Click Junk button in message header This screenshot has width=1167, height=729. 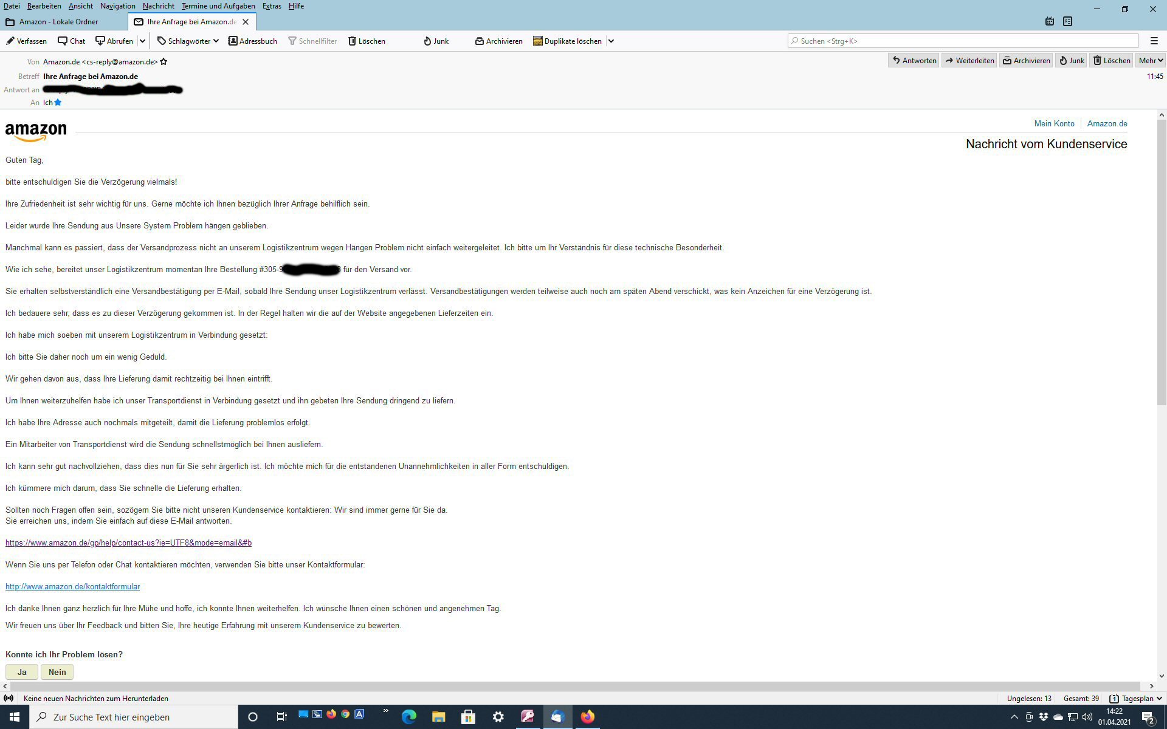point(1071,60)
